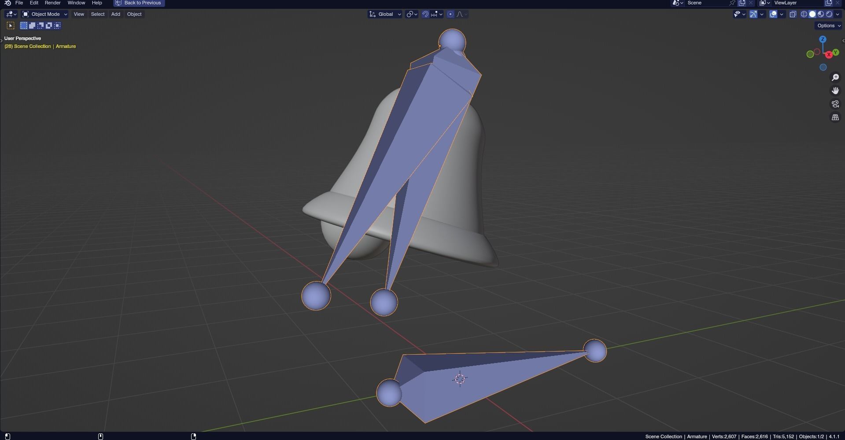This screenshot has width=845, height=440.
Task: Open the Render menu
Action: 52,3
